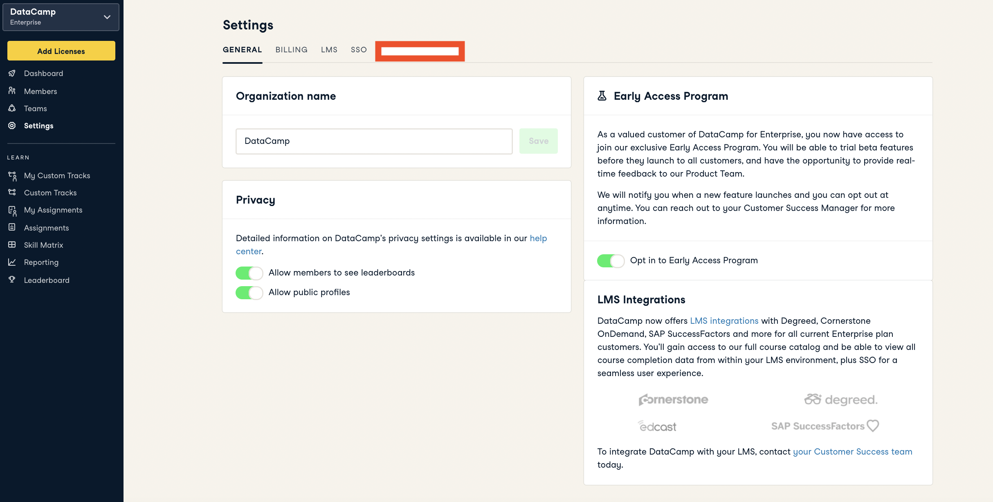Image resolution: width=993 pixels, height=502 pixels.
Task: Switch to the Billing tab
Action: point(291,50)
